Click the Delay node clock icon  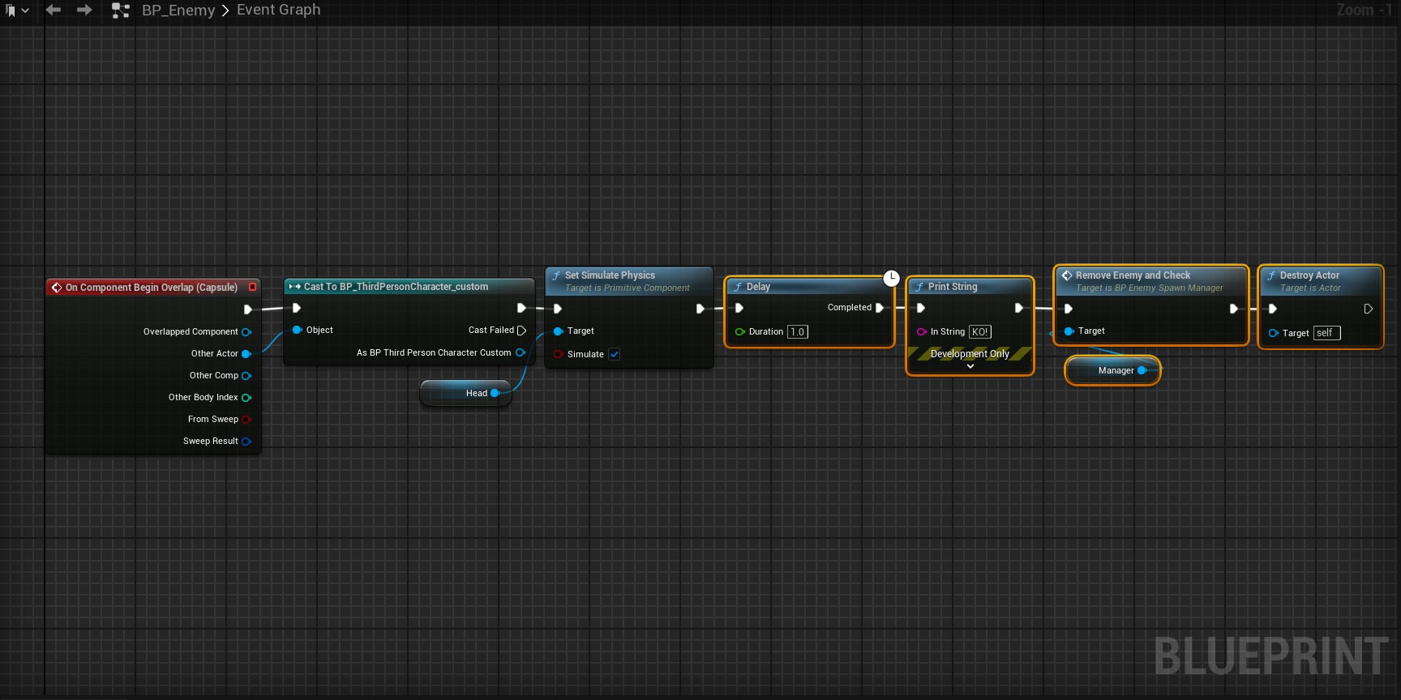pyautogui.click(x=891, y=278)
